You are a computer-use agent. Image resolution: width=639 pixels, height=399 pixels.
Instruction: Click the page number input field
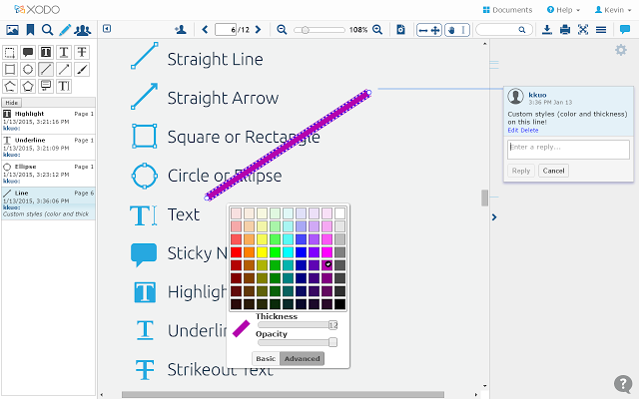pos(226,30)
